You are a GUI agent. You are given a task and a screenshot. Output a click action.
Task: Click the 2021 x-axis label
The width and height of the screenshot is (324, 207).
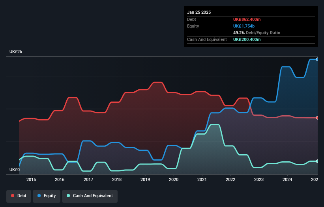point(202,179)
